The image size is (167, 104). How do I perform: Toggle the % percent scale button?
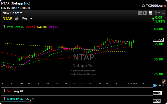[x=160, y=85]
